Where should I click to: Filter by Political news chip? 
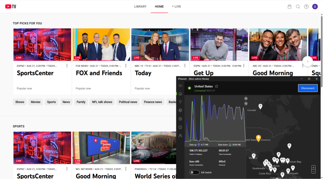[x=128, y=102]
